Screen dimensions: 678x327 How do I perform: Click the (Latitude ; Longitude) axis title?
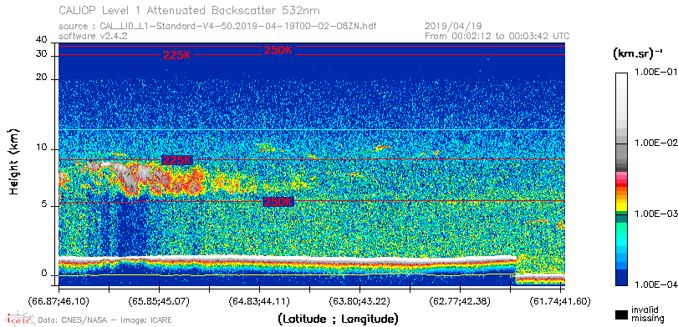click(x=338, y=319)
